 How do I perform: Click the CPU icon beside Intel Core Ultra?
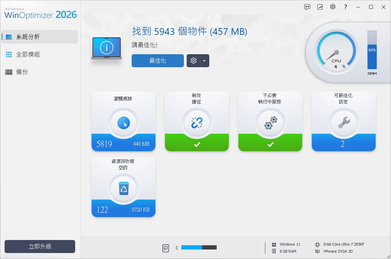point(318,244)
